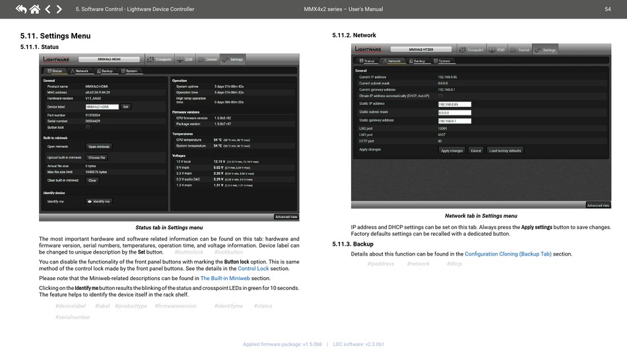Go to the home page icon

(35, 9)
